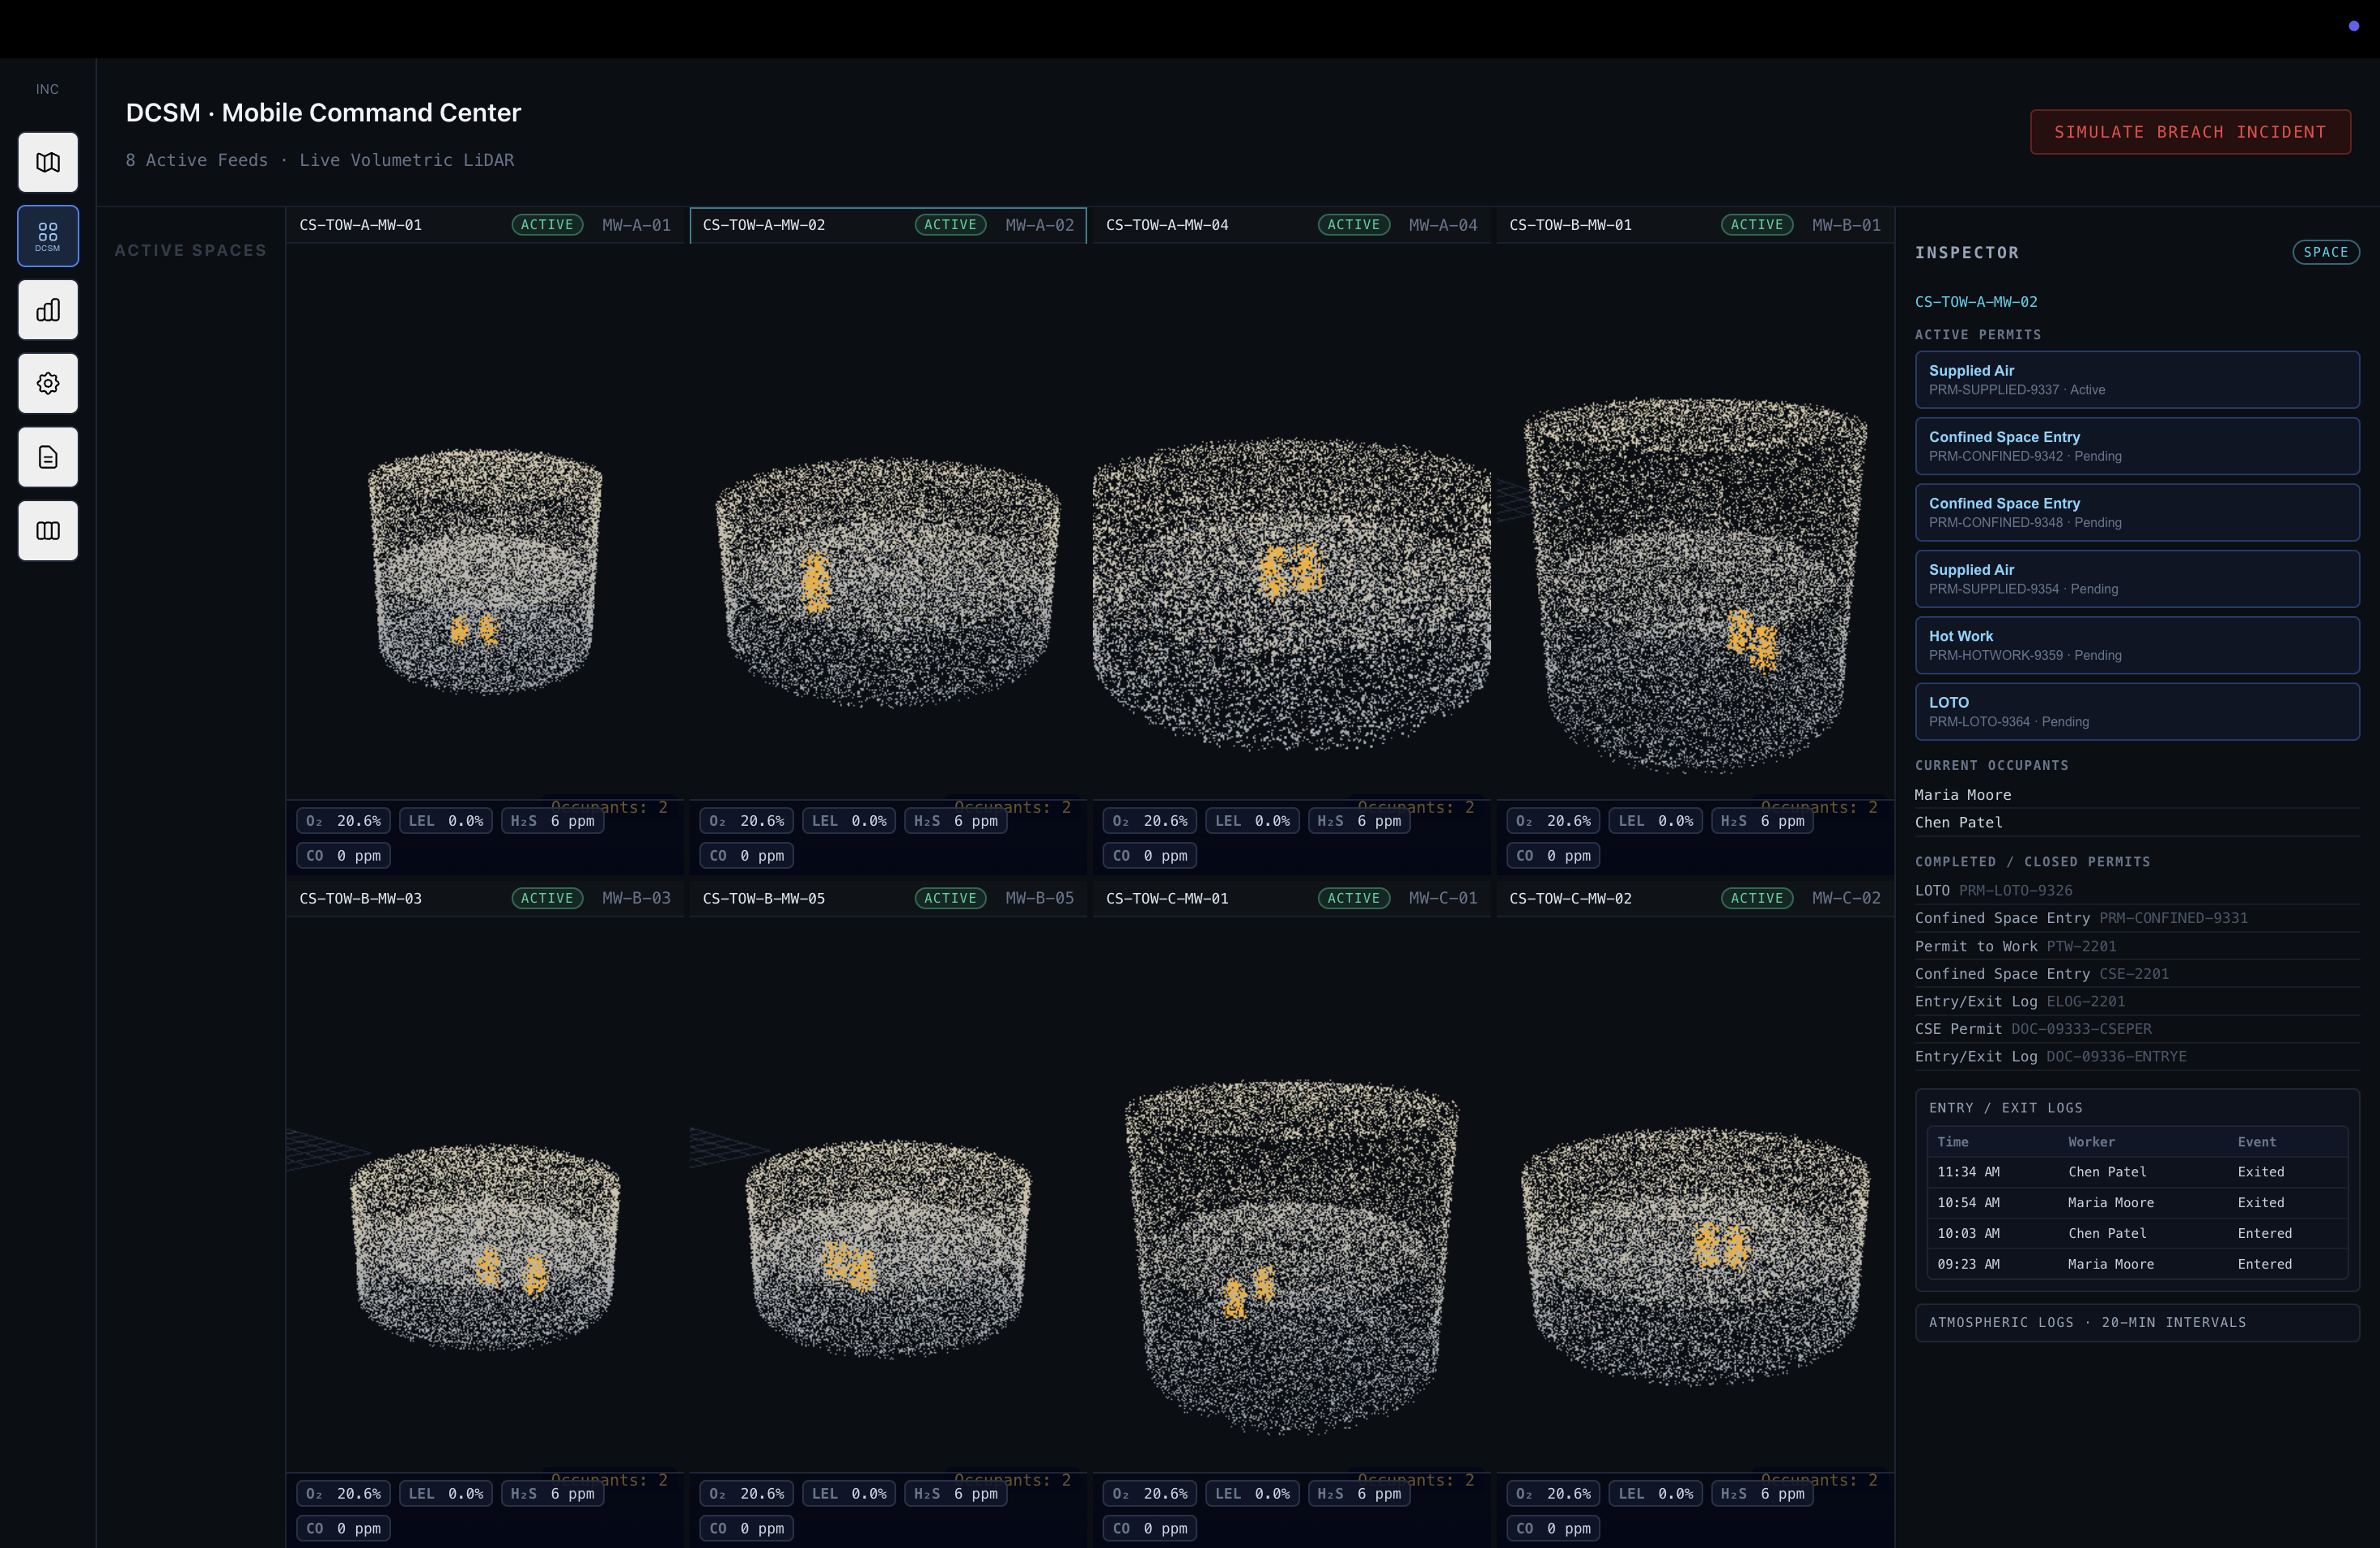Open Supplied Air permit PRM-SUPPLIED-9337

(2137, 380)
